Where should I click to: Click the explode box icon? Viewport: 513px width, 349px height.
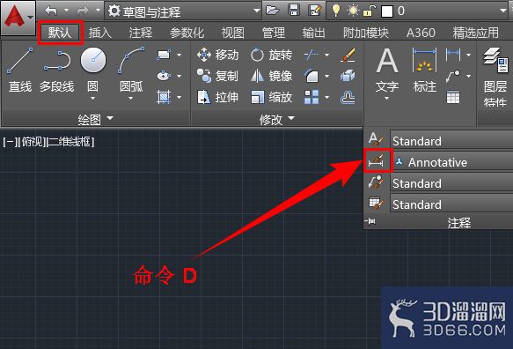[348, 76]
